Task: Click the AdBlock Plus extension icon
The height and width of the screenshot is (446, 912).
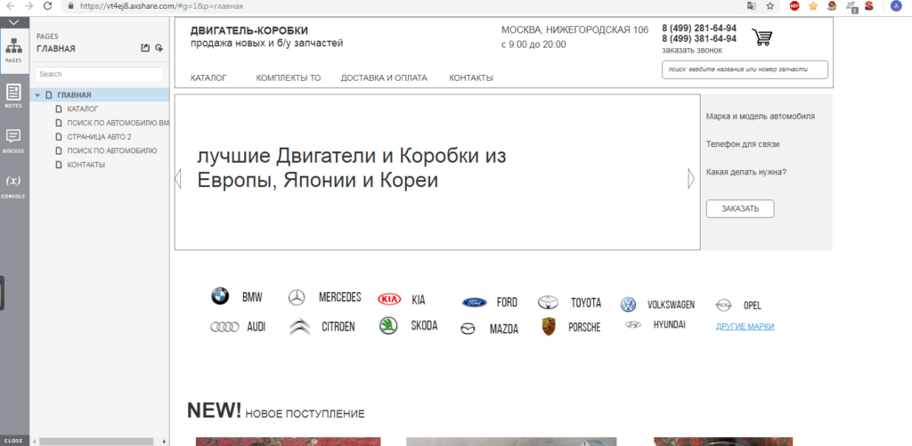Action: [794, 5]
